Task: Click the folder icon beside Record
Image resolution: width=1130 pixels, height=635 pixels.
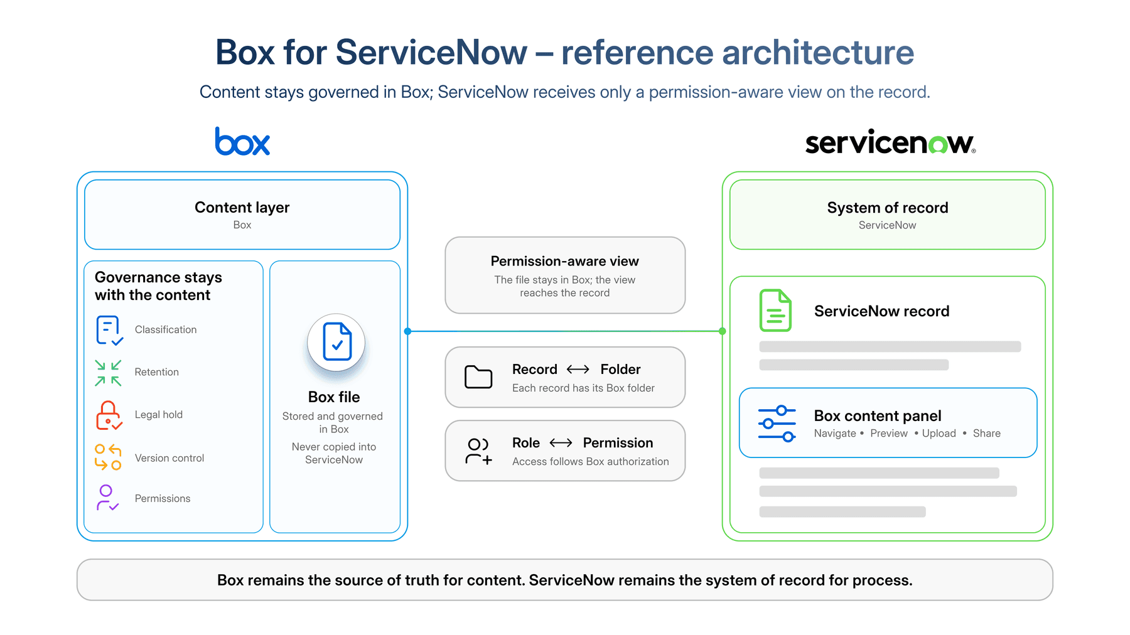Action: (478, 377)
